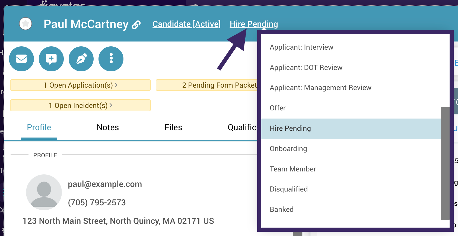Switch to the Files tab
This screenshot has width=458, height=236.
pyautogui.click(x=173, y=127)
